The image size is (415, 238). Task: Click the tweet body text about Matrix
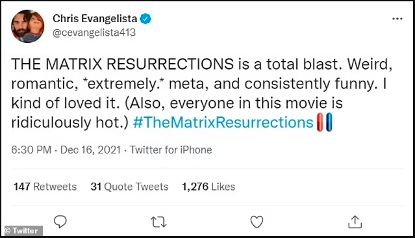pyautogui.click(x=202, y=93)
